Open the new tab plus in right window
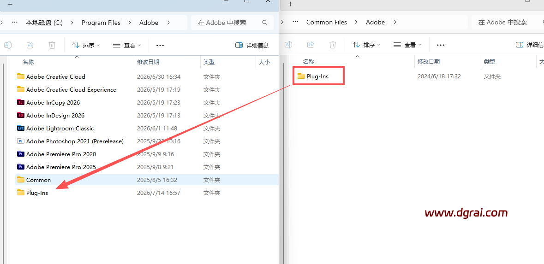The image size is (544, 264). click(x=291, y=4)
